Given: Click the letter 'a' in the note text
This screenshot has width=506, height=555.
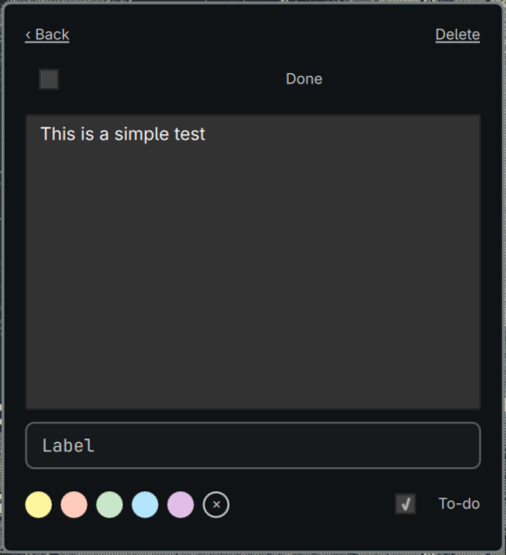Looking at the screenshot, I should [x=105, y=135].
